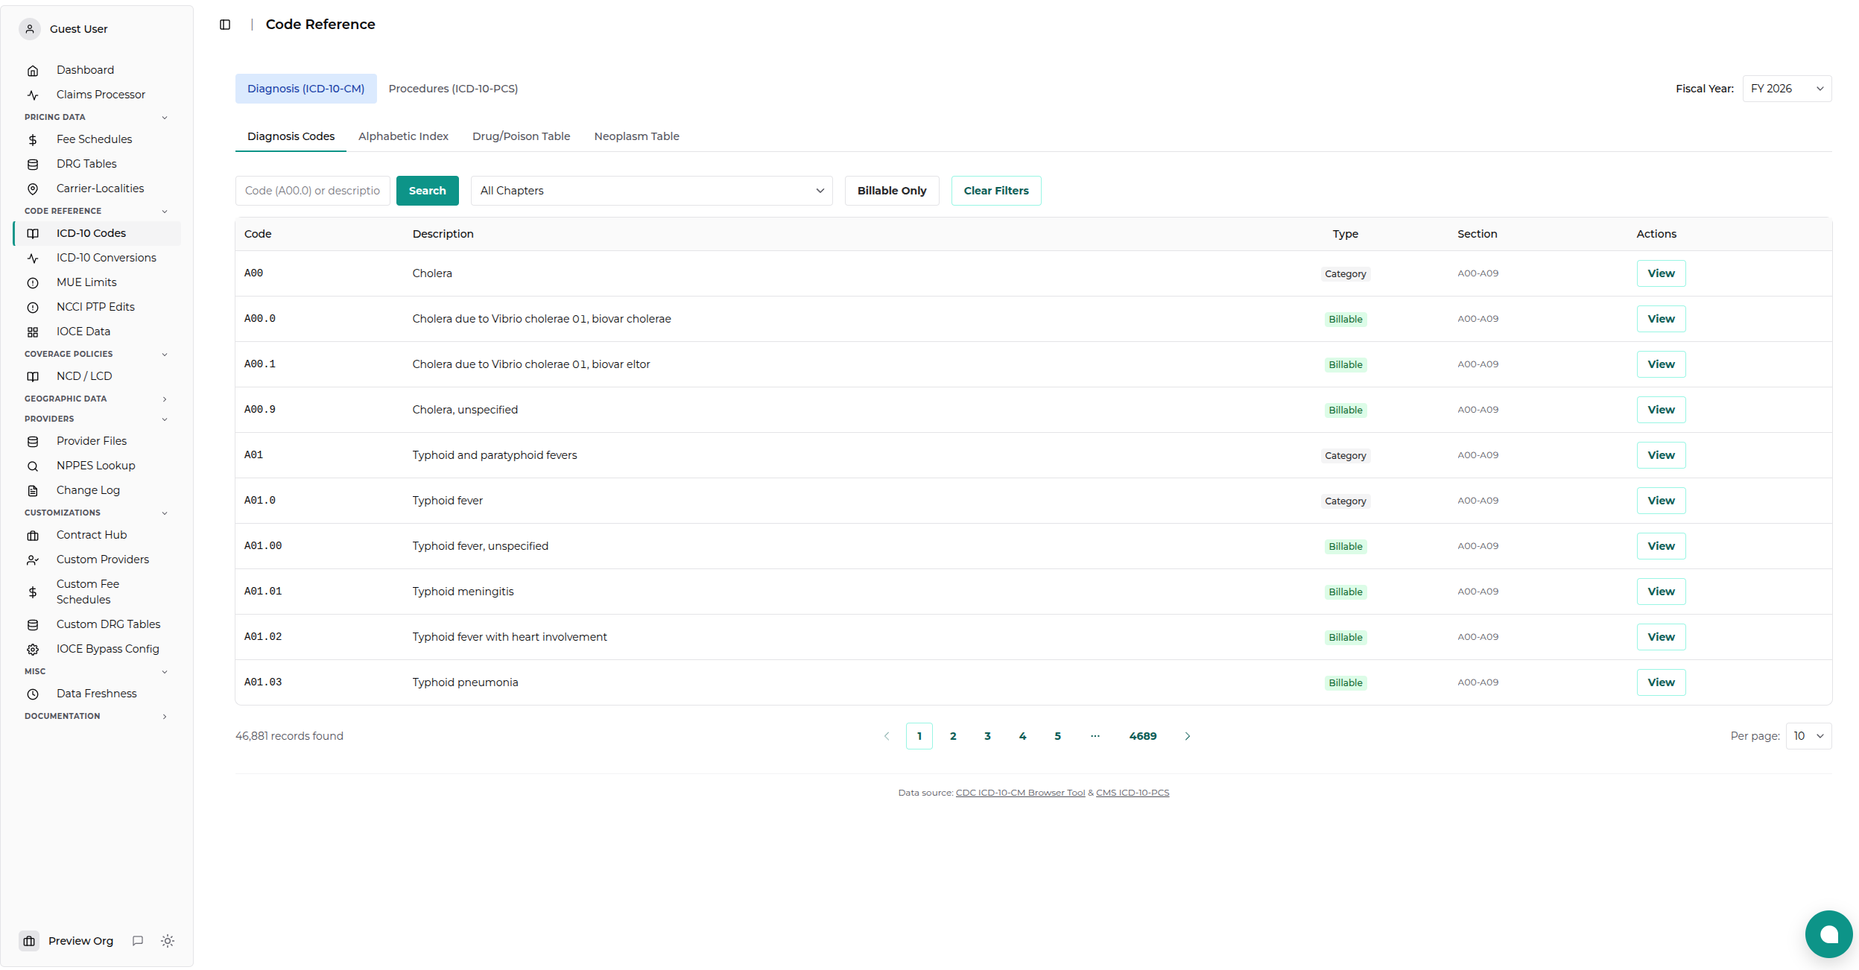1859x970 pixels.
Task: Click Carrier-Localities map pin icon
Action: (x=33, y=189)
